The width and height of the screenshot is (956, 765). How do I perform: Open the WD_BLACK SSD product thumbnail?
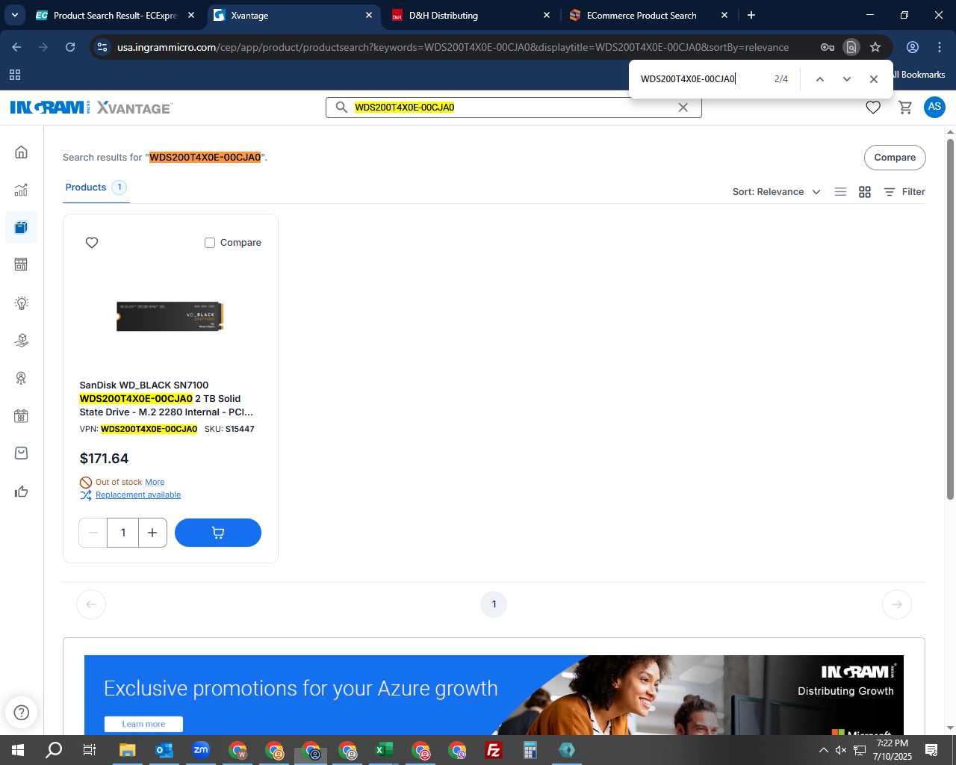170,316
